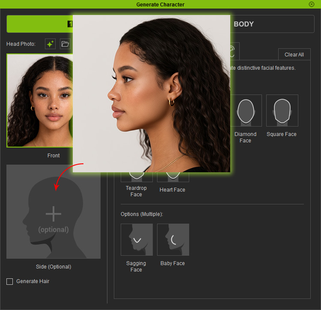Click the 'Head Photo:' label
This screenshot has height=310, width=321.
21,44
